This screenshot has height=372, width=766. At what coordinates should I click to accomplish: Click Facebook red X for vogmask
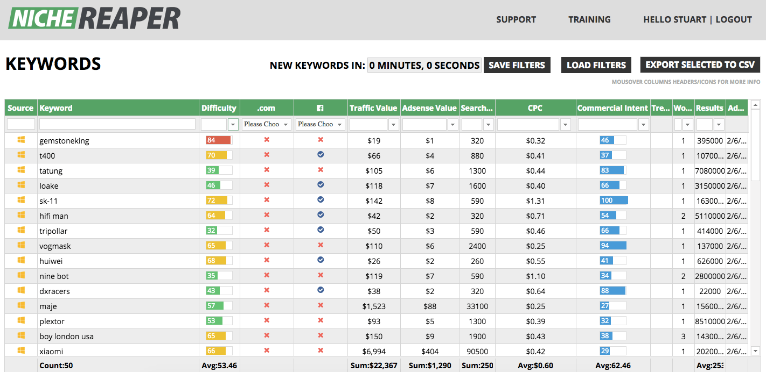coord(321,245)
